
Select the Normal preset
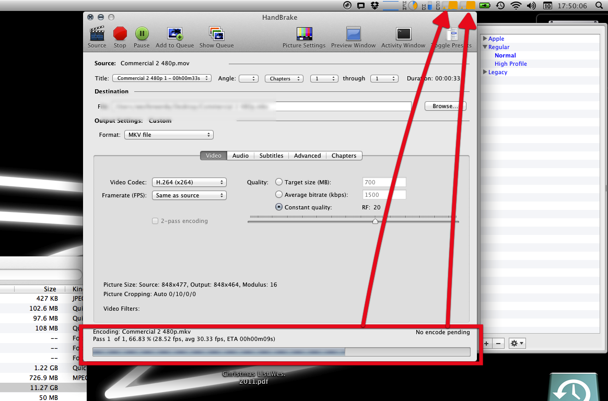[x=505, y=55]
